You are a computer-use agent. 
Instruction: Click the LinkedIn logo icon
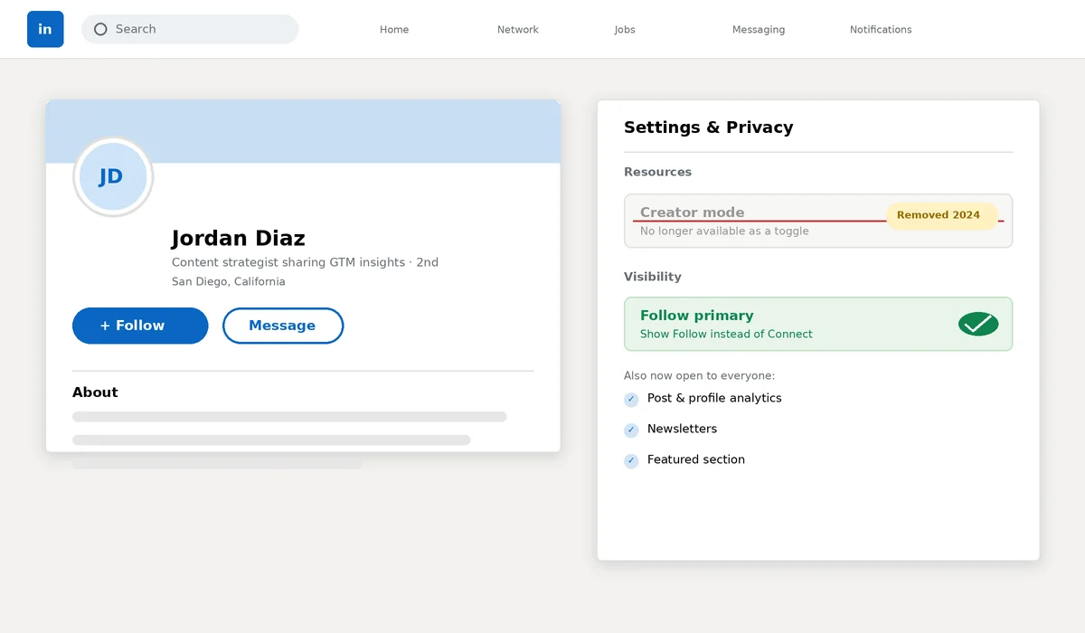45,29
